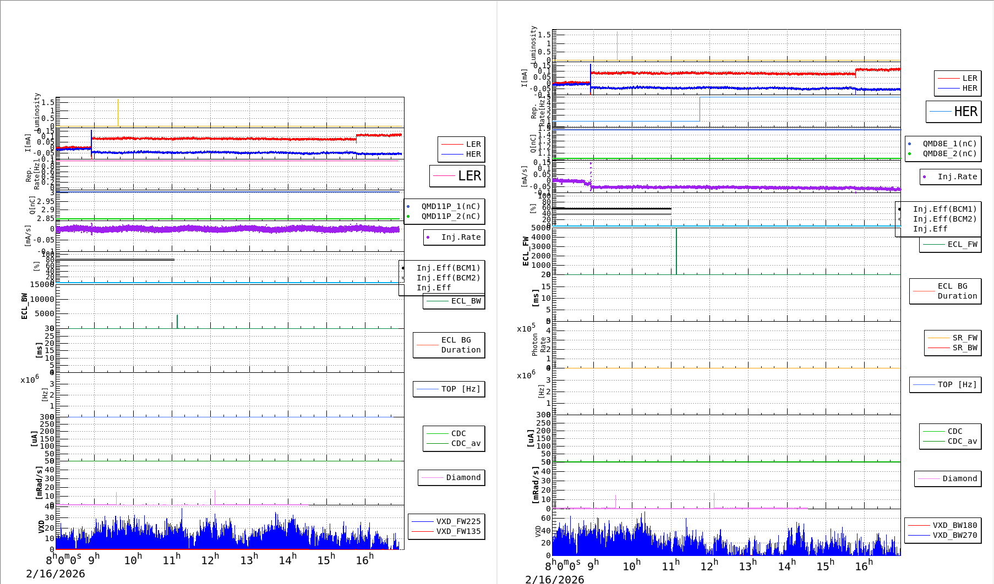Screen dimensions: 994x584
Task: Click the short green ECL_BW spike
Action: (177, 322)
